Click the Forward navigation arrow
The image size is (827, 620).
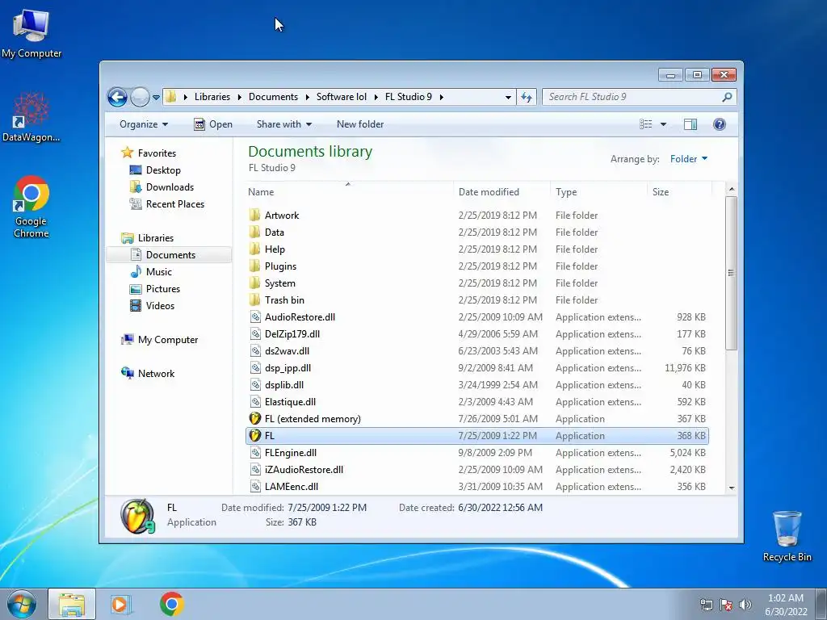pos(140,97)
